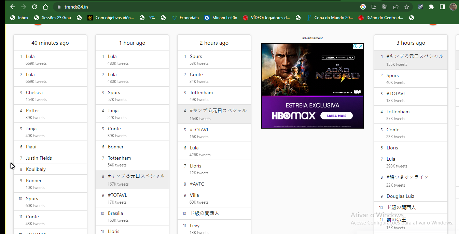Open the share page icon in address bar
Screen dimensions: 459x234
coord(396,7)
